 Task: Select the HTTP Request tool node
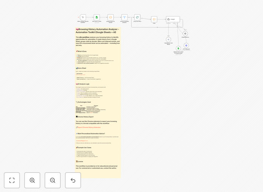click(186, 45)
